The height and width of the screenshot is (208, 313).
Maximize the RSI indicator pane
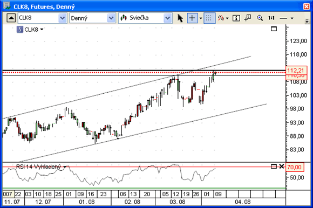tap(274, 167)
